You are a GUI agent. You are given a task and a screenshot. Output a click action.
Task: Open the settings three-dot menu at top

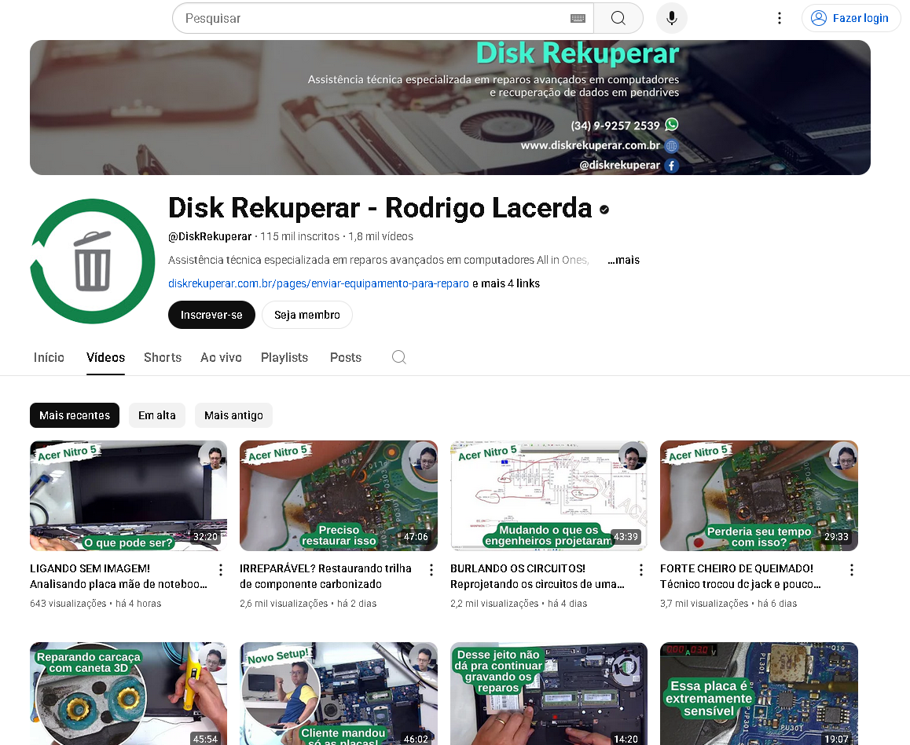(x=780, y=19)
